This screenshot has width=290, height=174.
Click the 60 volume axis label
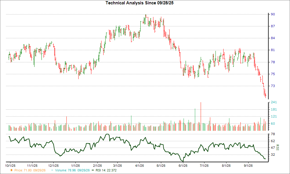[273, 124]
